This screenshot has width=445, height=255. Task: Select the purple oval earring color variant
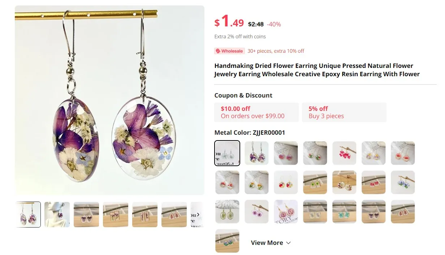pyautogui.click(x=256, y=153)
